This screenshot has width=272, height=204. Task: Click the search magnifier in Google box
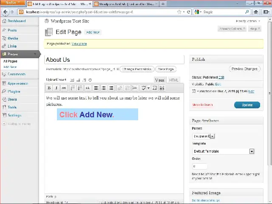click(247, 12)
